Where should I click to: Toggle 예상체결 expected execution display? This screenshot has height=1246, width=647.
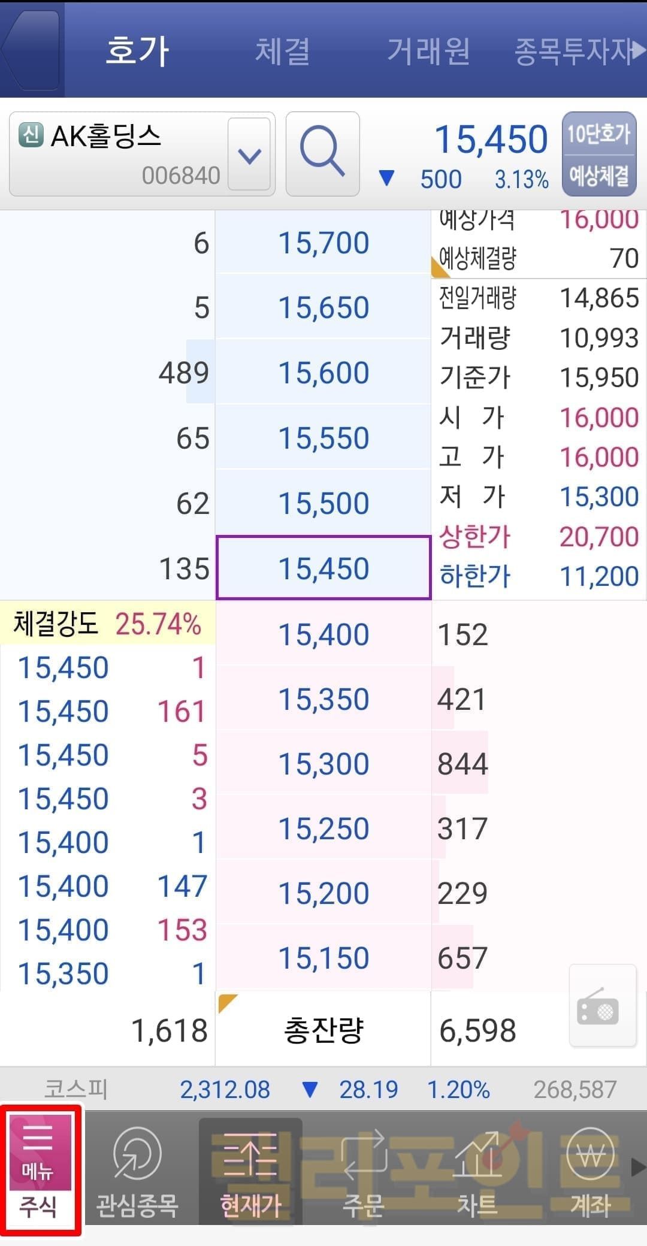598,176
